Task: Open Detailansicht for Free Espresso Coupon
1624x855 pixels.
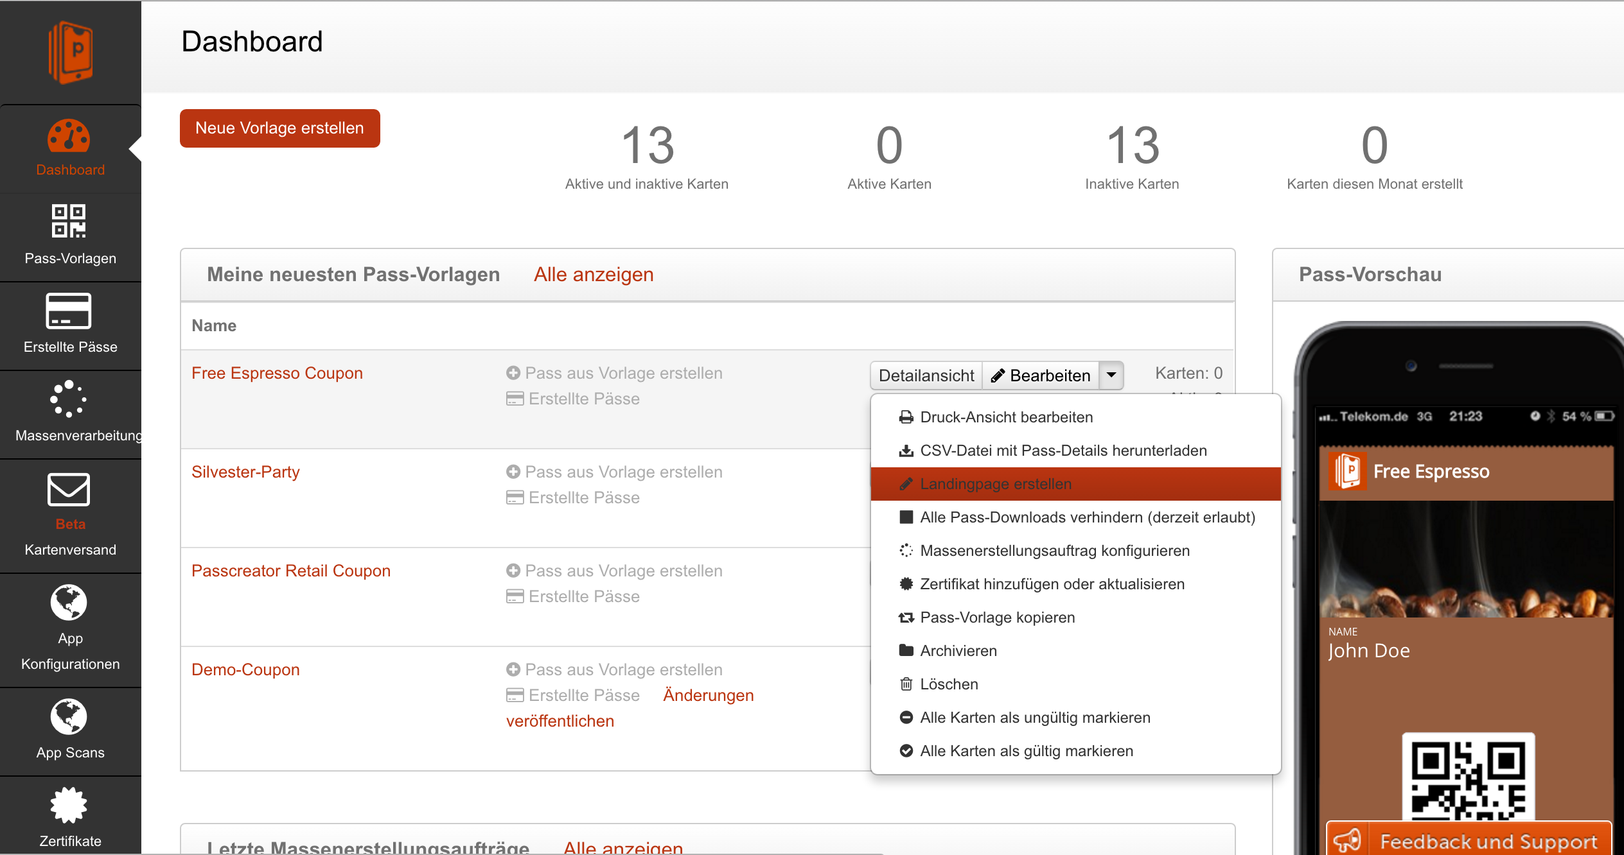Action: pyautogui.click(x=926, y=376)
